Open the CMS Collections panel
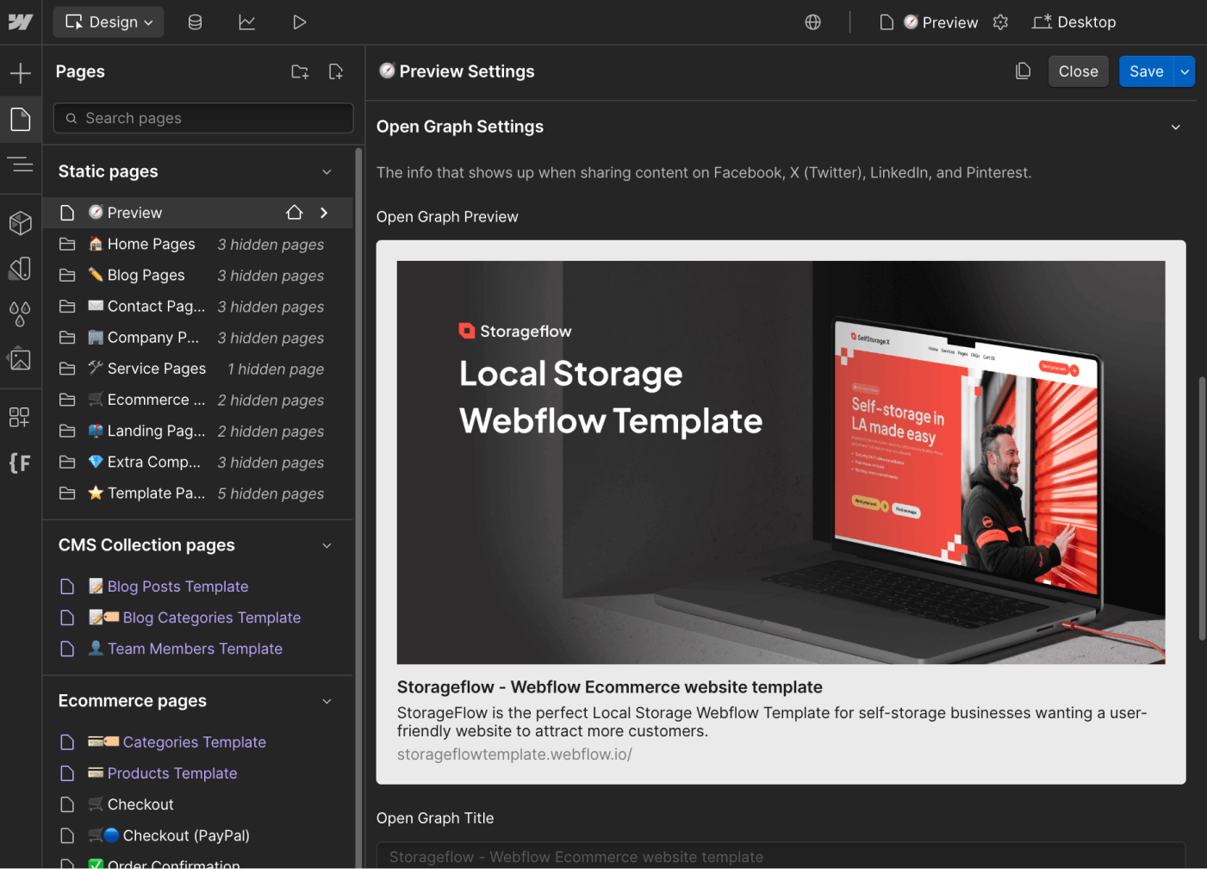Viewport: 1207px width, 869px height. 195,22
